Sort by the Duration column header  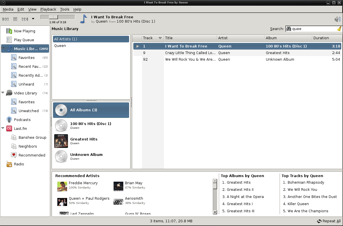[327, 38]
